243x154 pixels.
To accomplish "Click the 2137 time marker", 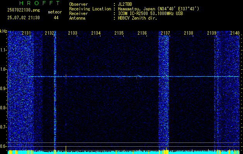I will tap(165, 33).
